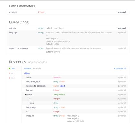
Task: Click the optional label of language
Action: (122, 33)
